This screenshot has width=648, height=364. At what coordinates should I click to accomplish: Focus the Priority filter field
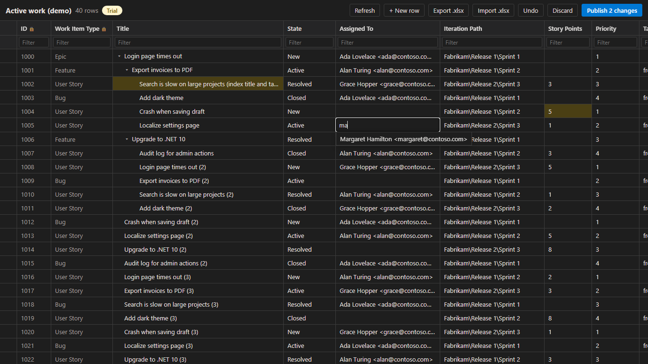click(616, 42)
